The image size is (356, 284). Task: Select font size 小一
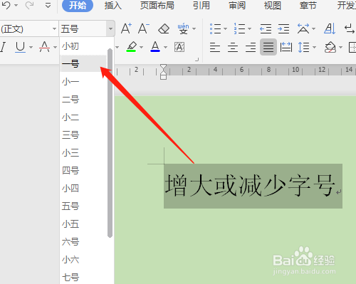[x=83, y=82]
